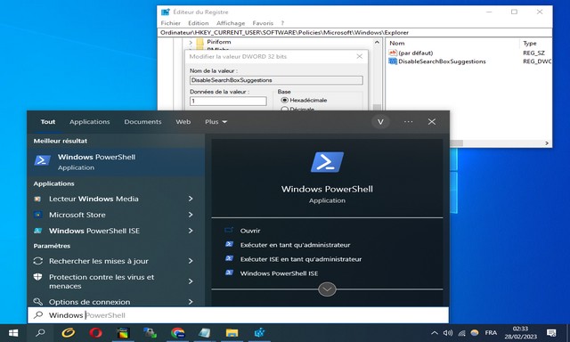Click the yellow ring app on taskbar

(x=68, y=333)
